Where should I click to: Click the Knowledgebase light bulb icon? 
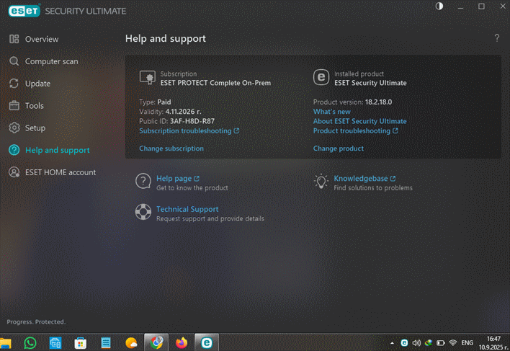coord(321,181)
